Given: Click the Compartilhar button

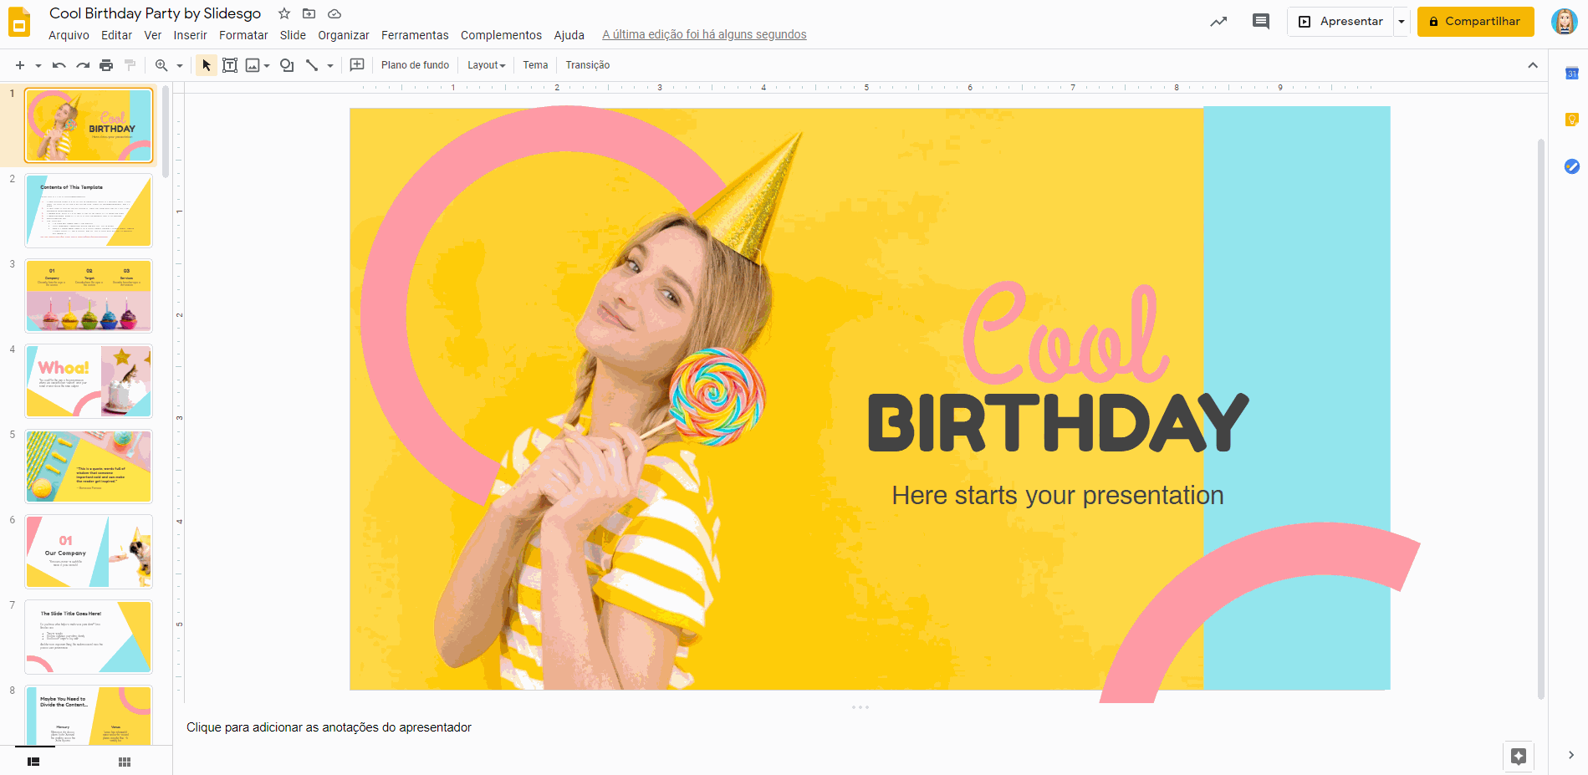Looking at the screenshot, I should click(1475, 22).
